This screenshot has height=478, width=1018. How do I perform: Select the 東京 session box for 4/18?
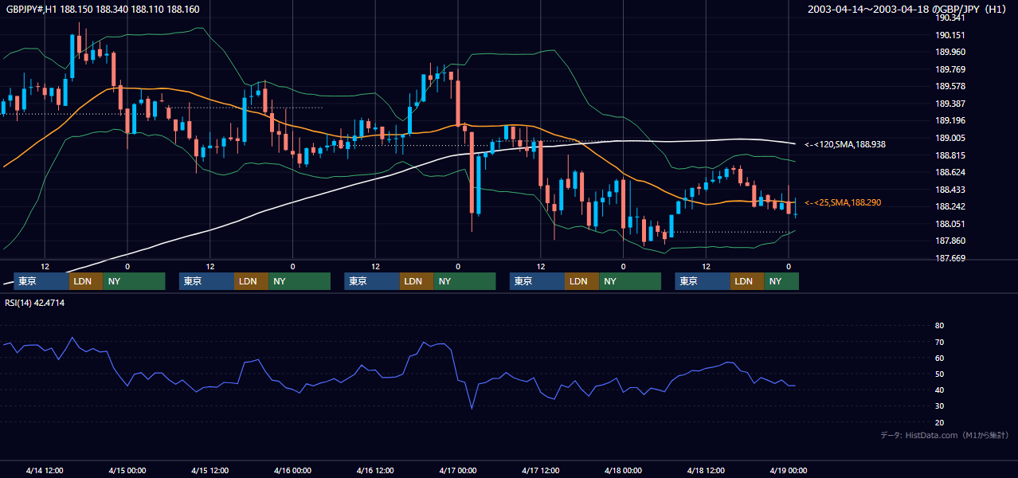(x=703, y=281)
